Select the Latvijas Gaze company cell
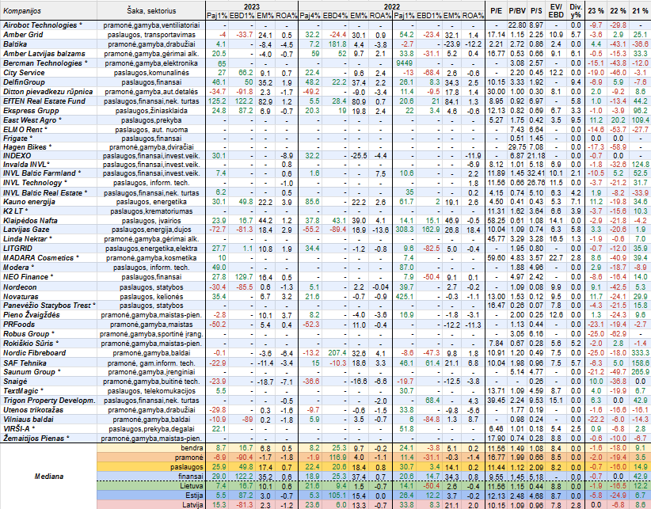 26,230
